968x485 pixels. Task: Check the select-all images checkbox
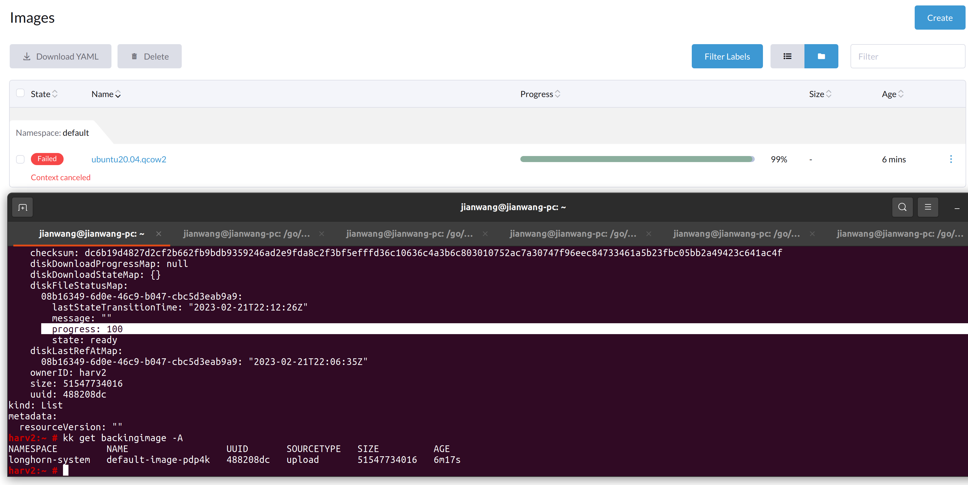(x=20, y=93)
